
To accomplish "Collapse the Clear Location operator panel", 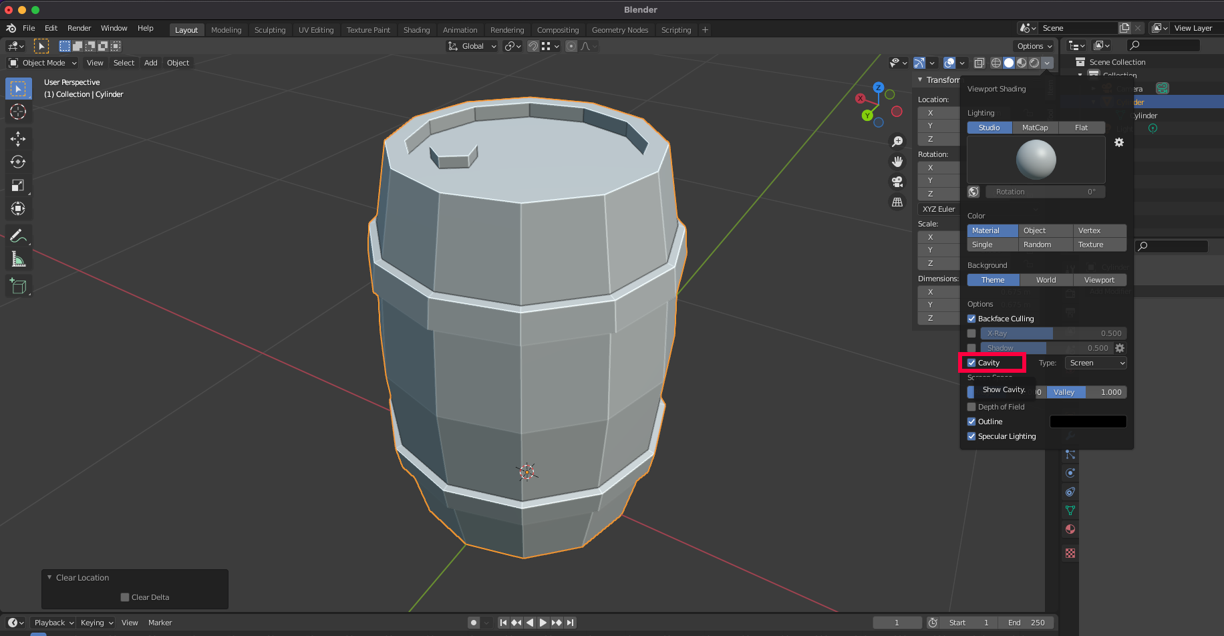I will point(49,577).
